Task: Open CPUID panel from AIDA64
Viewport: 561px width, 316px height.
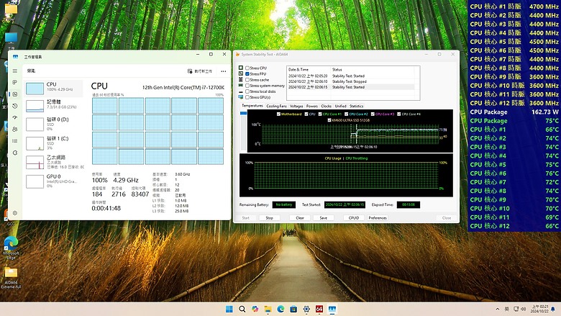Action: click(354, 218)
